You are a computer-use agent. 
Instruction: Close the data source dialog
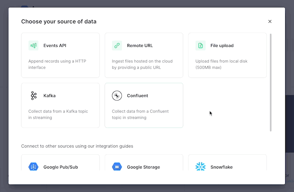coord(270,21)
